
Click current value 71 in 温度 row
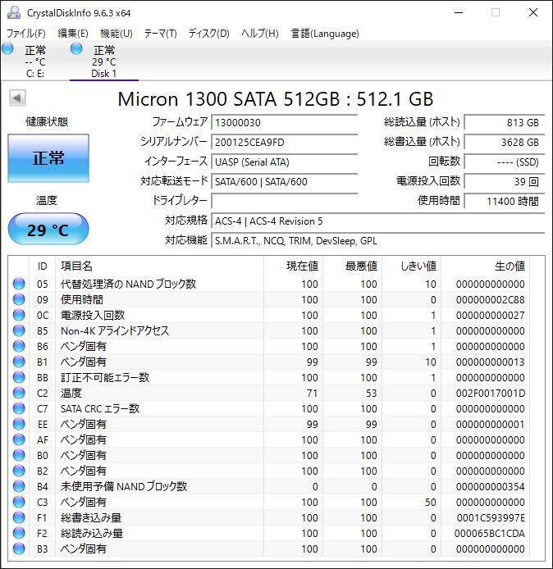pos(313,394)
